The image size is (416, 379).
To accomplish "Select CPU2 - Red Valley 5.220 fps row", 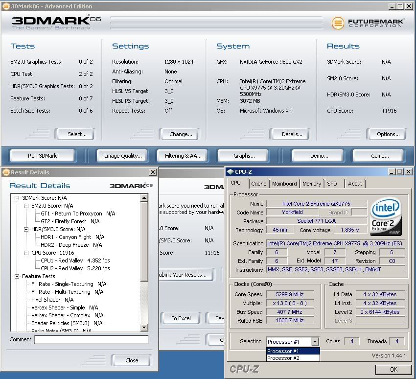I will point(75,268).
